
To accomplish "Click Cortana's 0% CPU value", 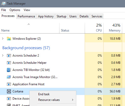I will 100,91.
